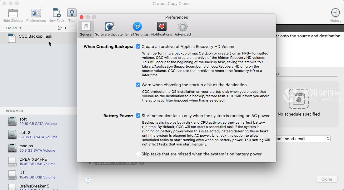Screen dimensions: 344x190
Task: Open the Tasks filter dropdown arrow
Action: [20, 28]
